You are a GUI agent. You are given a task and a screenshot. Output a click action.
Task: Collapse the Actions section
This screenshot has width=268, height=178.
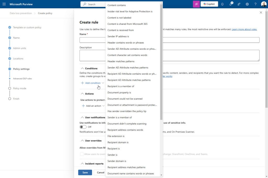point(82,94)
